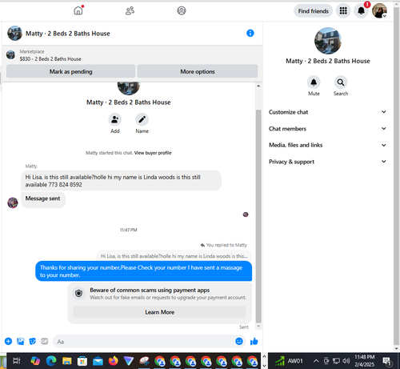Open More options for the listing
This screenshot has height=369, width=400.
pyautogui.click(x=198, y=71)
